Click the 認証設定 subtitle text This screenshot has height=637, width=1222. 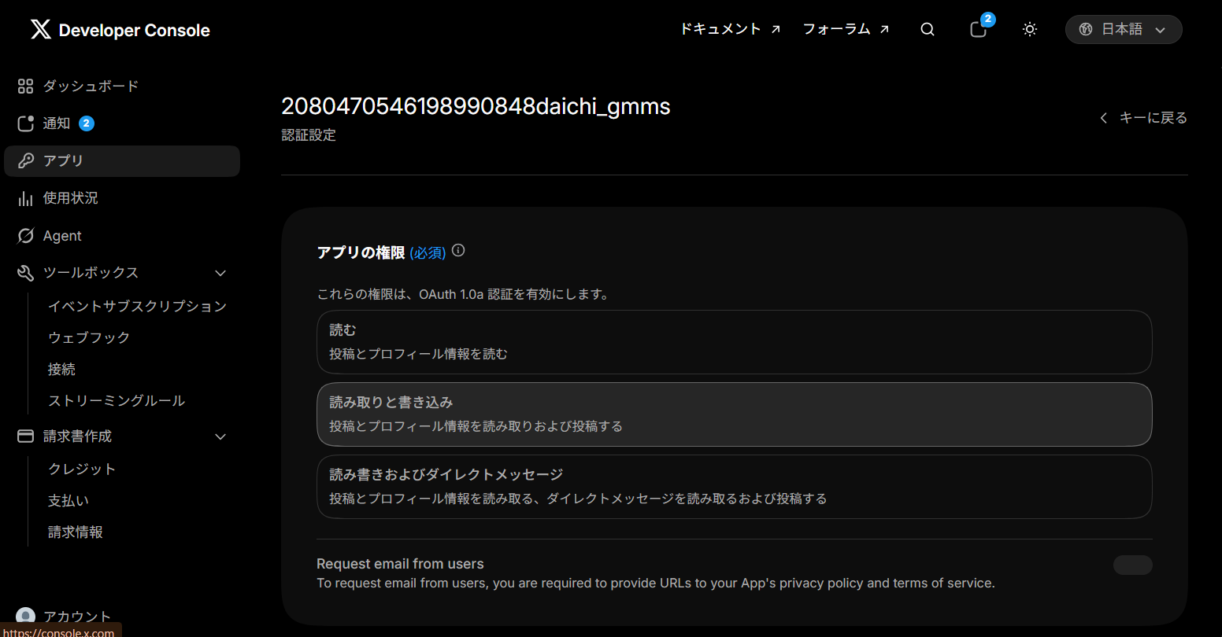click(309, 135)
